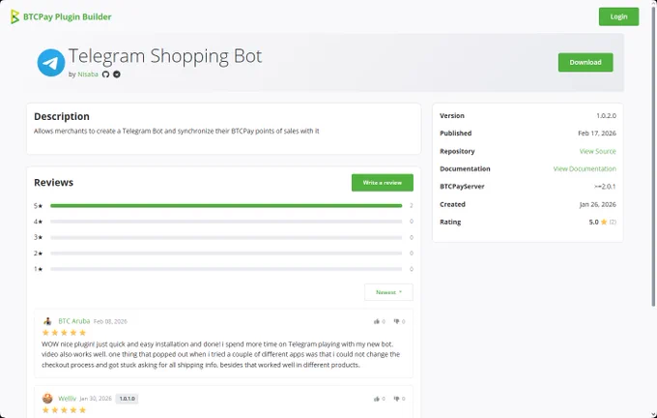Click Write a review button

(383, 183)
